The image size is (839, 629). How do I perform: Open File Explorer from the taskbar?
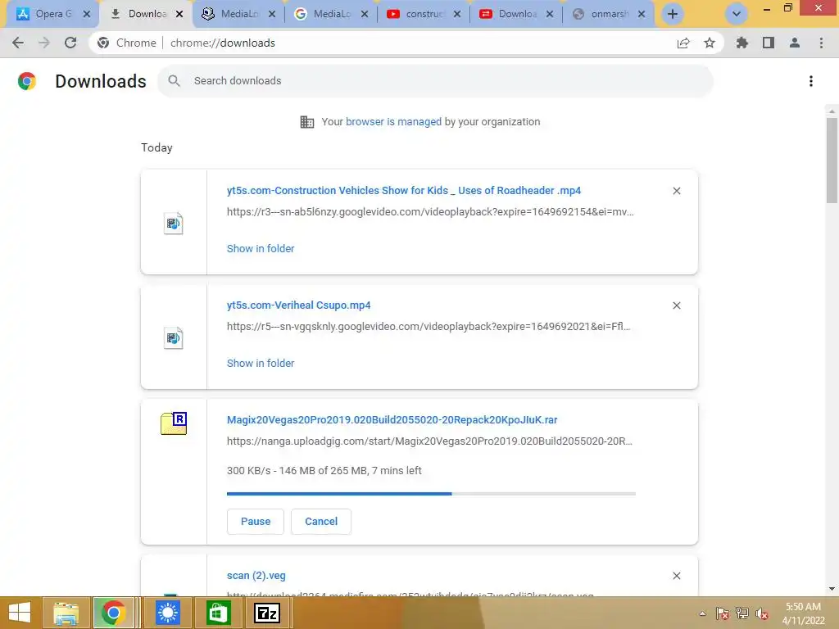[x=66, y=613]
